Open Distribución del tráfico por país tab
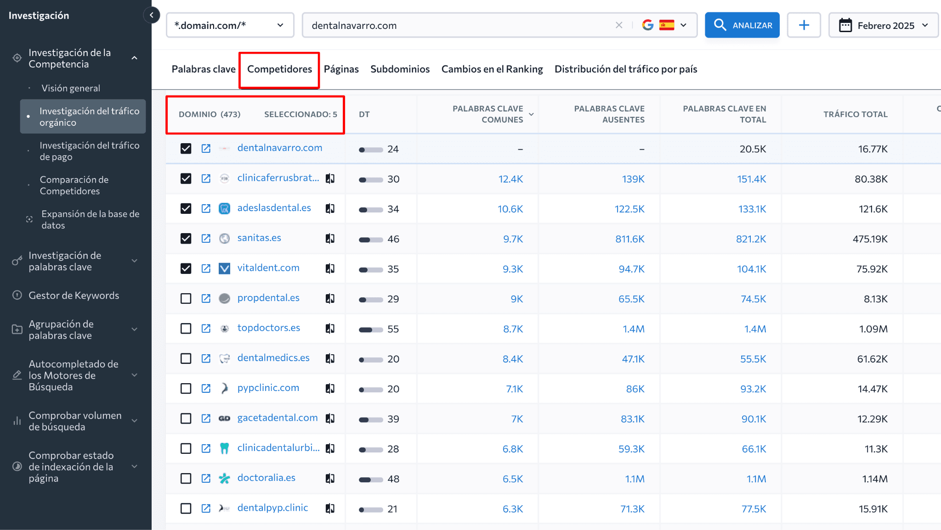Image resolution: width=941 pixels, height=530 pixels. click(x=626, y=69)
